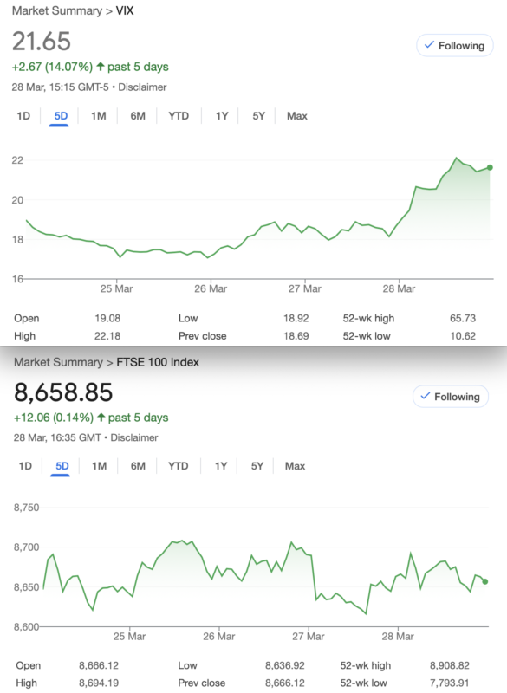Click Market Summary breadcrumb above VIX
The image size is (507, 693).
(57, 10)
